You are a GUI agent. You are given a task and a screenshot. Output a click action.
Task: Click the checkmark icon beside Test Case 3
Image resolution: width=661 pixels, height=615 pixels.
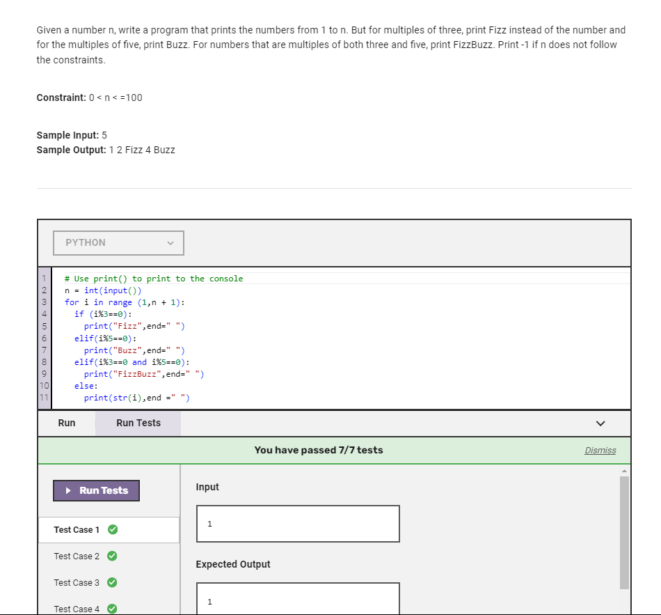click(x=111, y=582)
